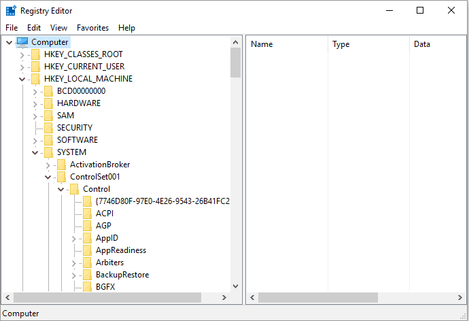Click the Control folder icon
The width and height of the screenshot is (469, 321).
pyautogui.click(x=74, y=189)
